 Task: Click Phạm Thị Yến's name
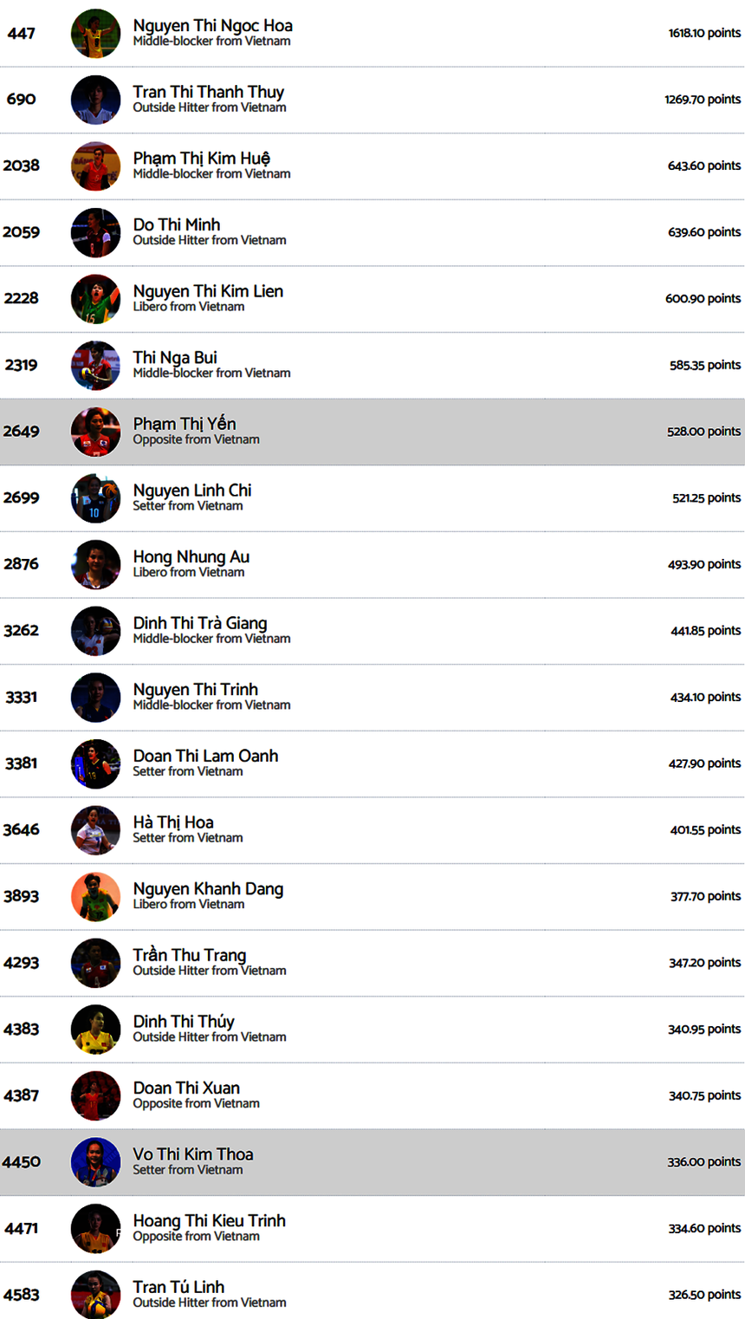click(185, 424)
